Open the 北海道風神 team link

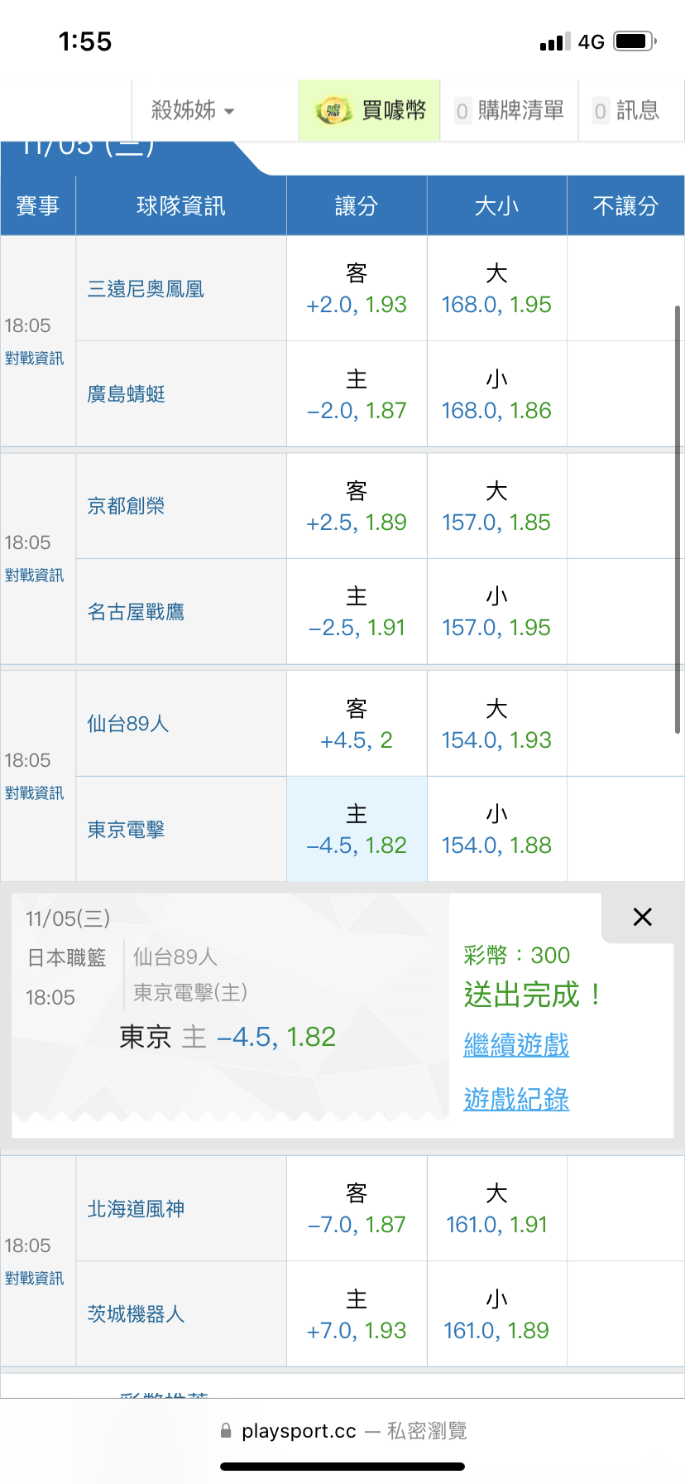coord(136,1209)
